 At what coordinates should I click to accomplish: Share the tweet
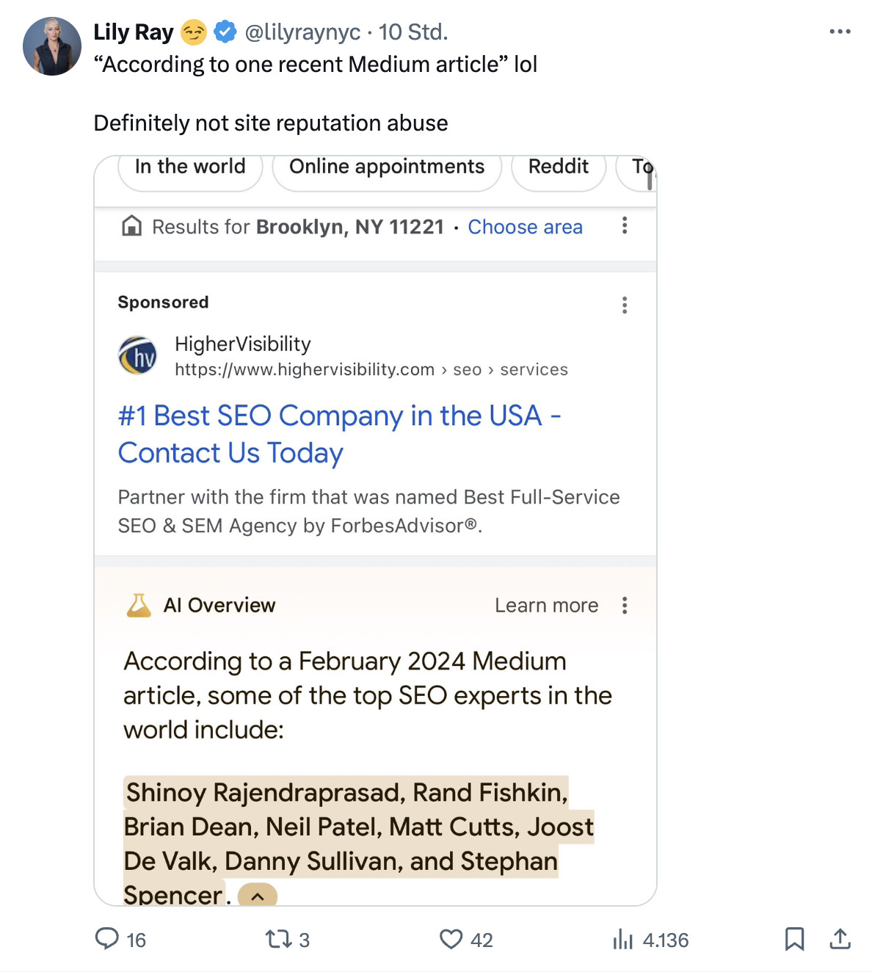tap(840, 940)
